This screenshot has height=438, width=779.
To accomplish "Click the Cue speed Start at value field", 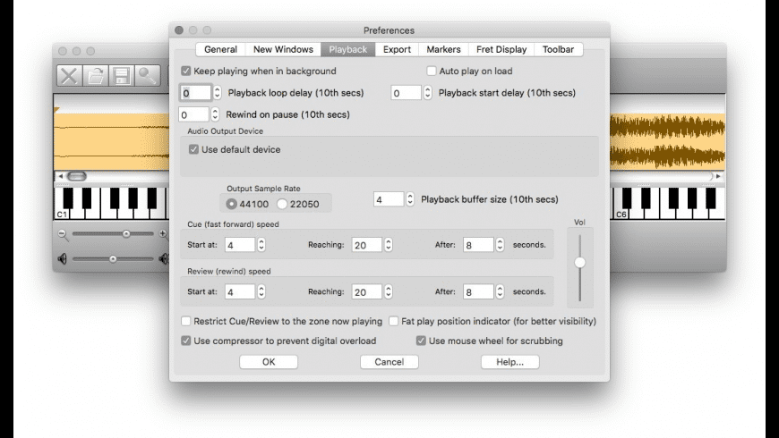I will pyautogui.click(x=240, y=245).
